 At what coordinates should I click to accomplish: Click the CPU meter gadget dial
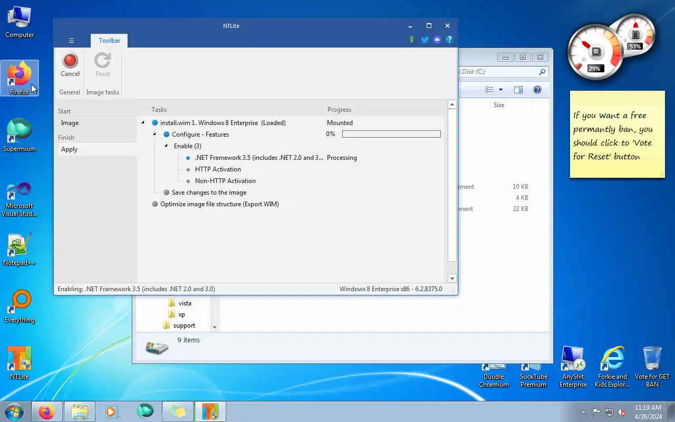click(595, 53)
